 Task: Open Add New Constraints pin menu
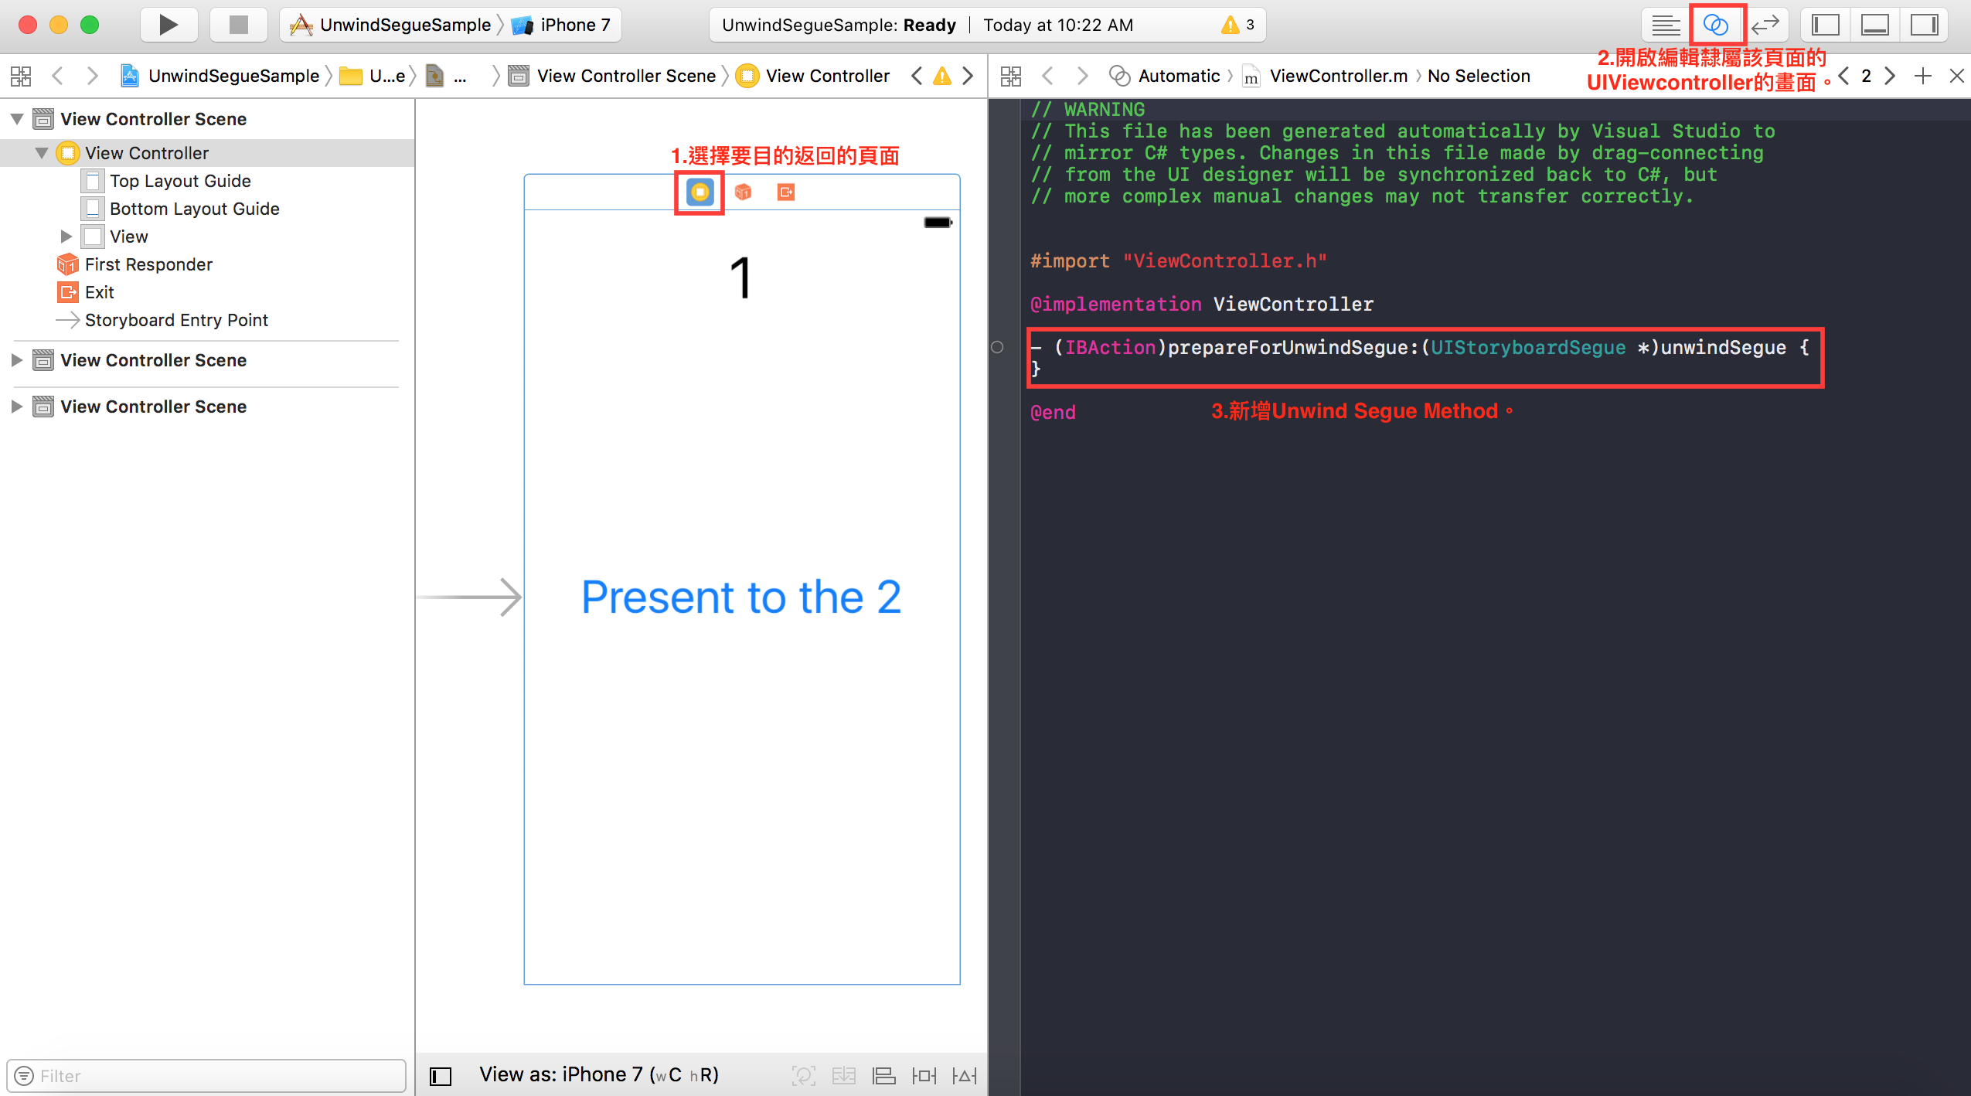pyautogui.click(x=924, y=1075)
